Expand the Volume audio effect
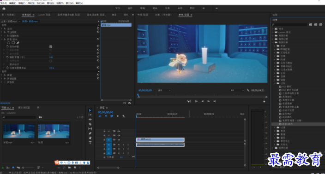 2,75
